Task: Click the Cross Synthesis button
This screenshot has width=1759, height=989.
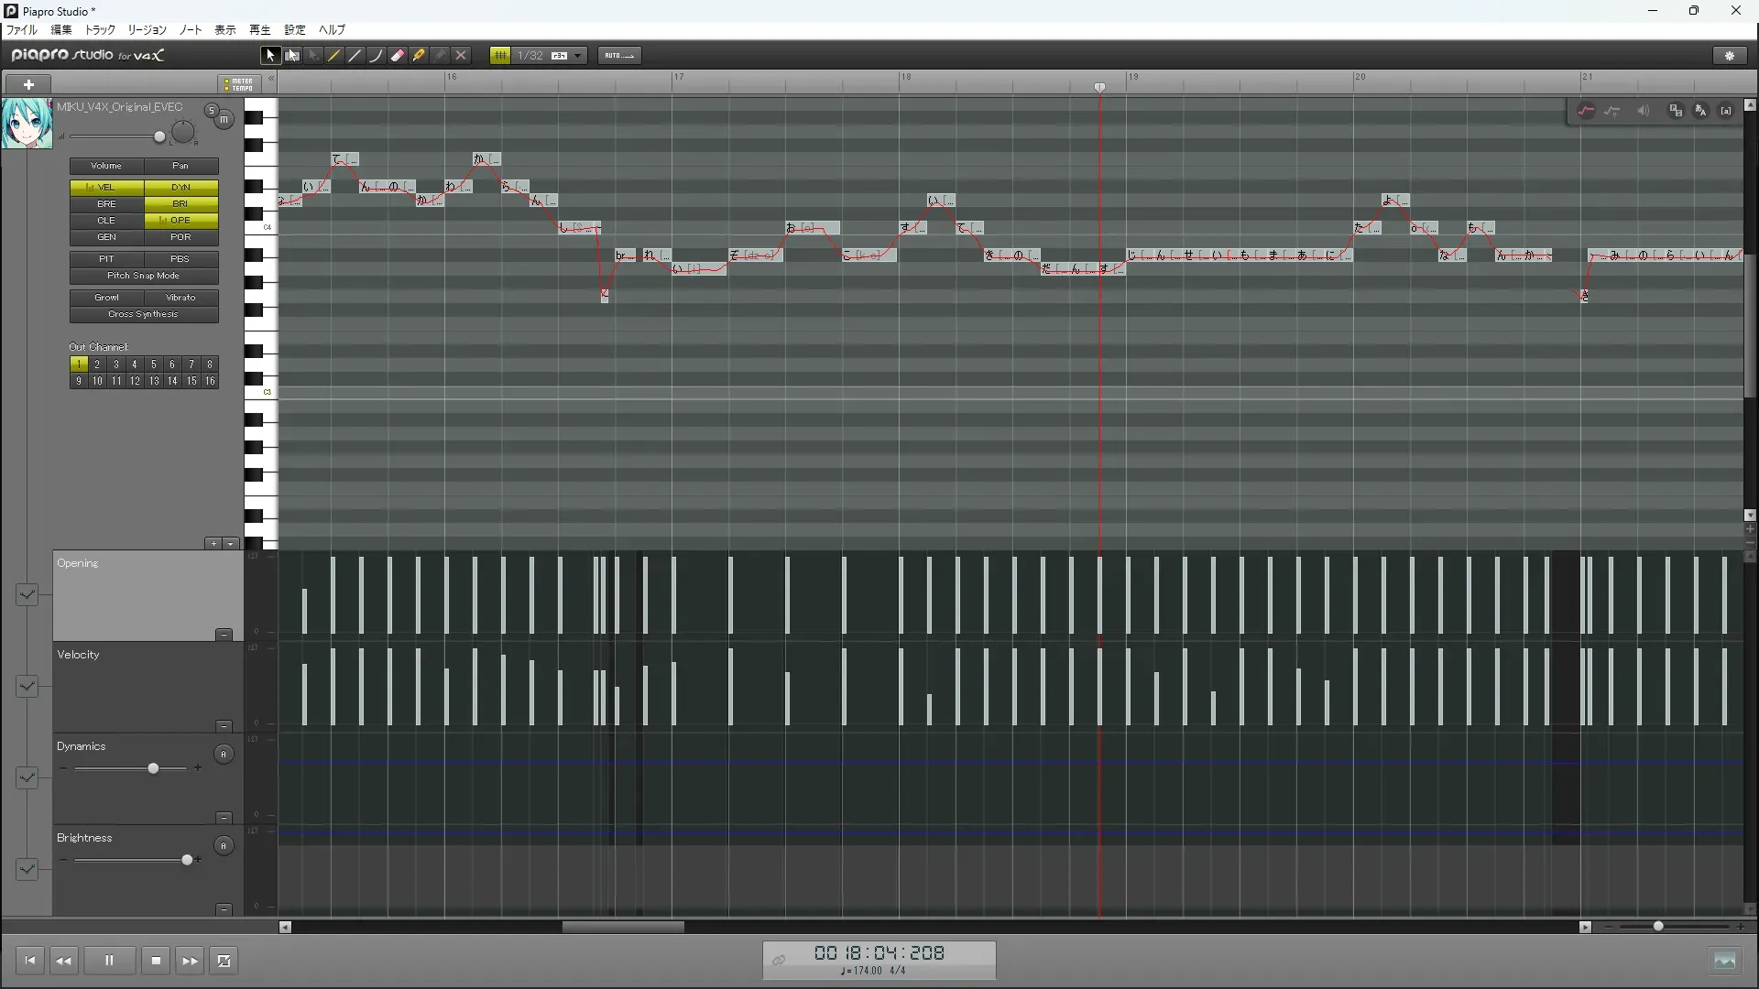Action: (x=144, y=314)
